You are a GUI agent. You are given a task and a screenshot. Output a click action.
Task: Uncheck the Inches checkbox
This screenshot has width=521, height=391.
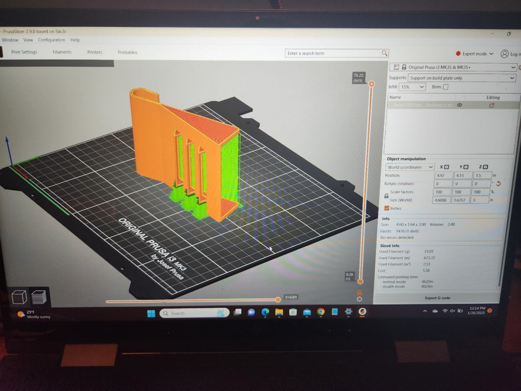[387, 208]
